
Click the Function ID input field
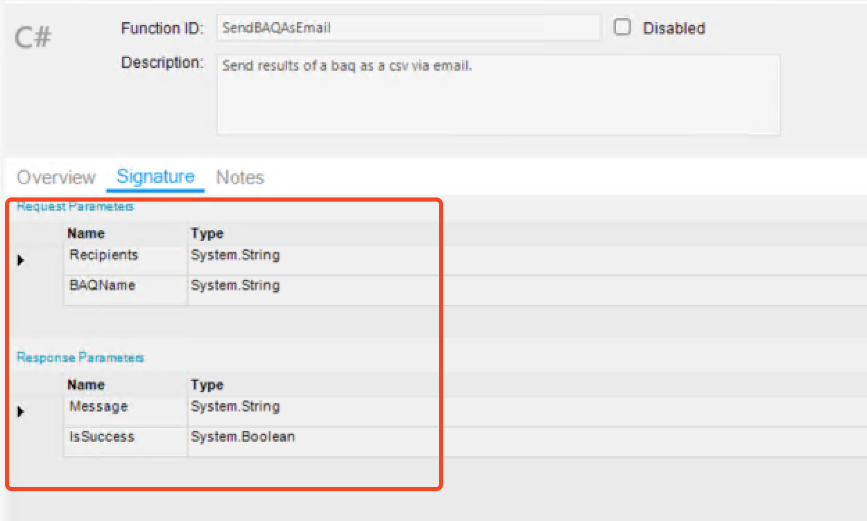pyautogui.click(x=409, y=28)
